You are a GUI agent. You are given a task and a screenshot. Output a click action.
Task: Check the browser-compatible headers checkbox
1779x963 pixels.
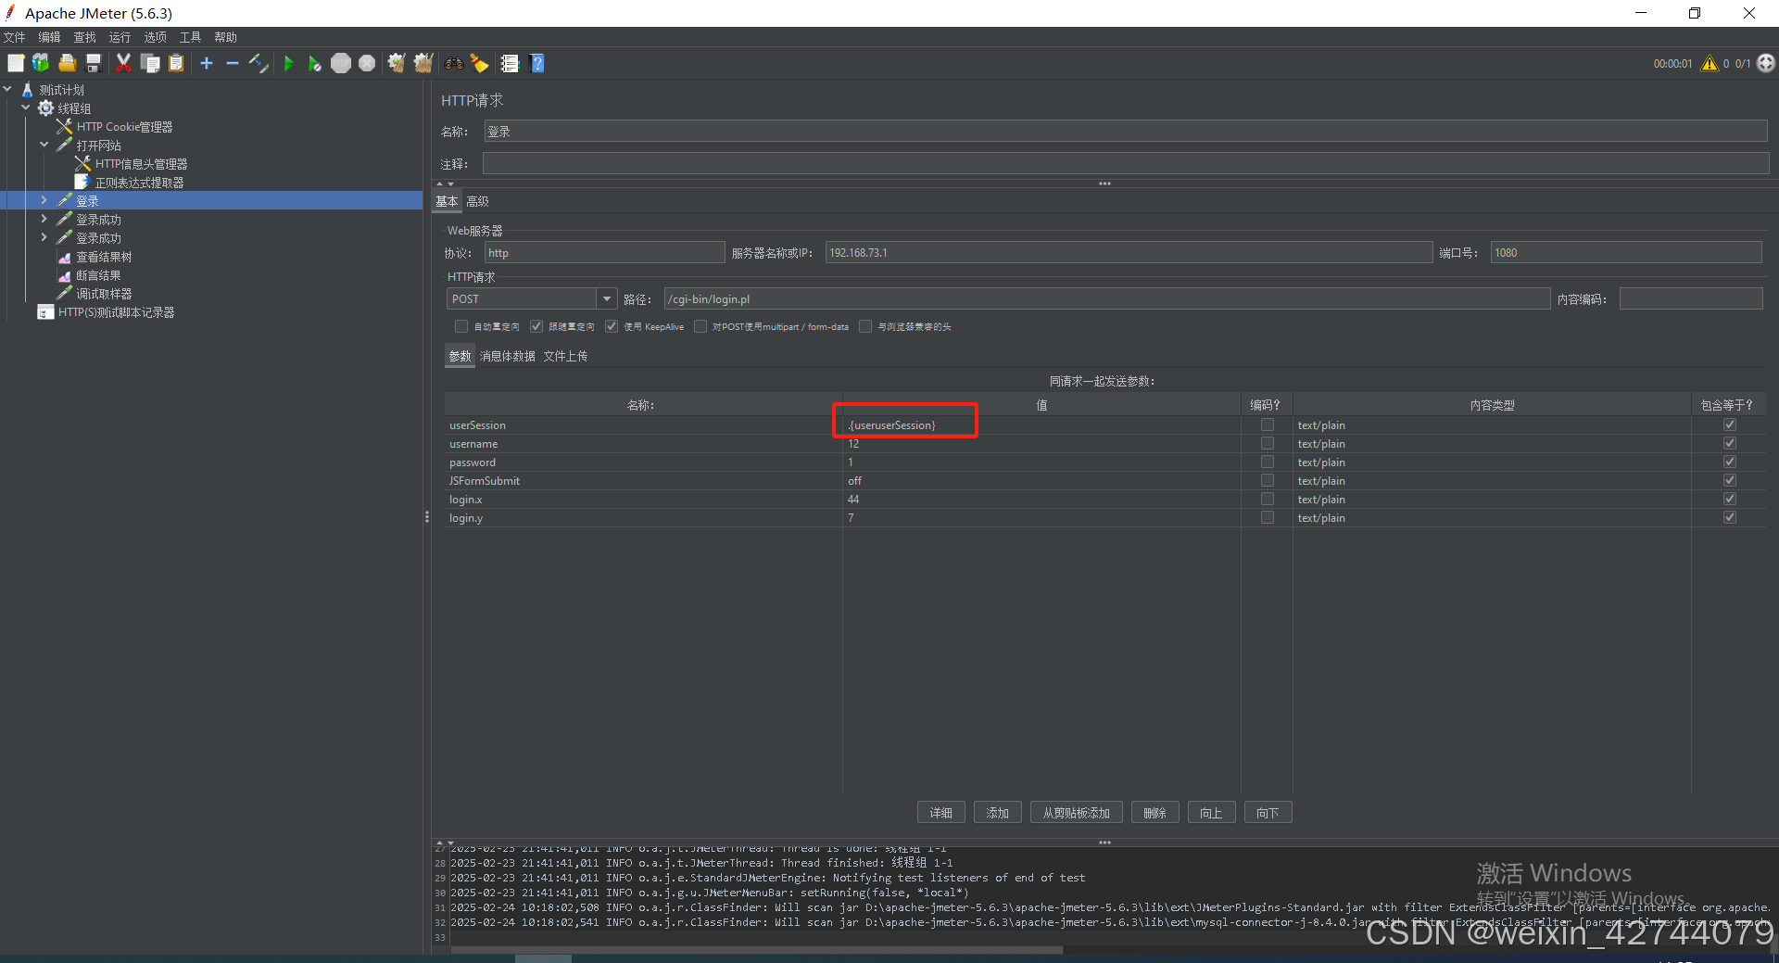865,326
